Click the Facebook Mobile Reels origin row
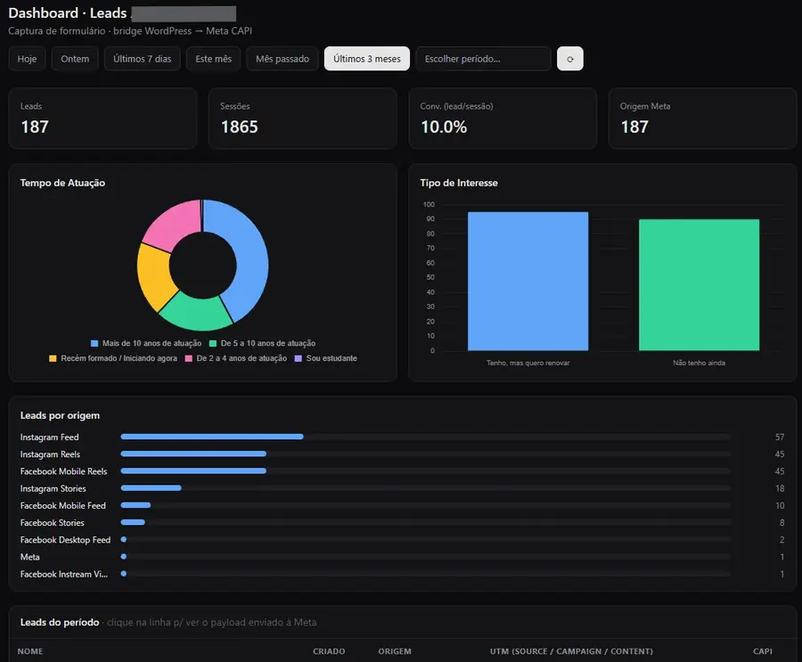 [402, 471]
